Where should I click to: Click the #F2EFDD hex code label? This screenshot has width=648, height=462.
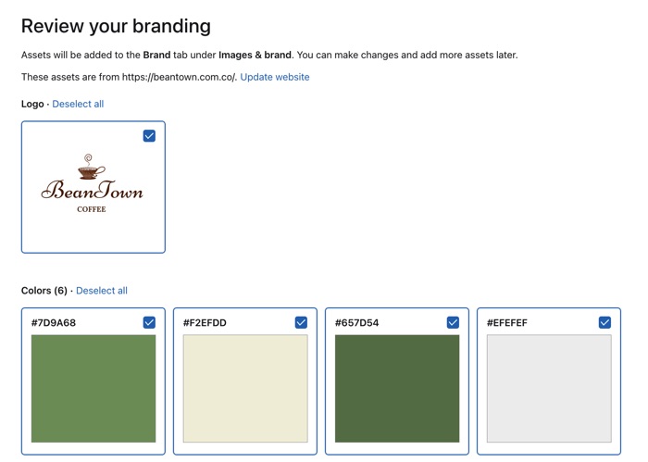205,323
